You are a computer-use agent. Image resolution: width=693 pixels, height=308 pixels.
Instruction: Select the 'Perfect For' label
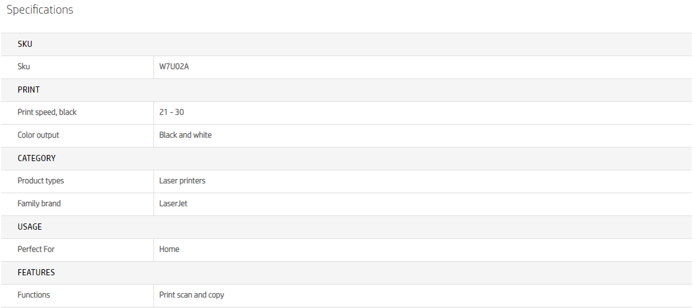click(36, 249)
